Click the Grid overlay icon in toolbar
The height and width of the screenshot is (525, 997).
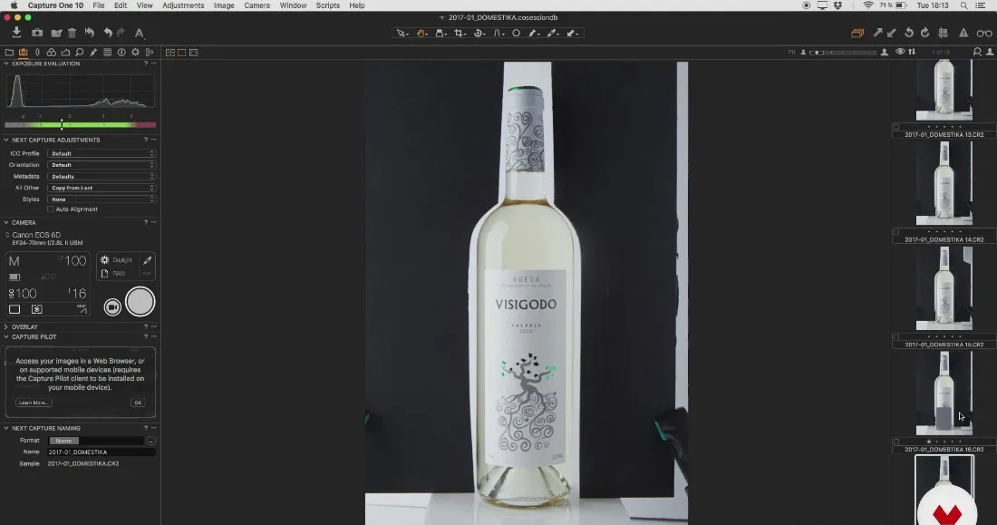tap(944, 33)
